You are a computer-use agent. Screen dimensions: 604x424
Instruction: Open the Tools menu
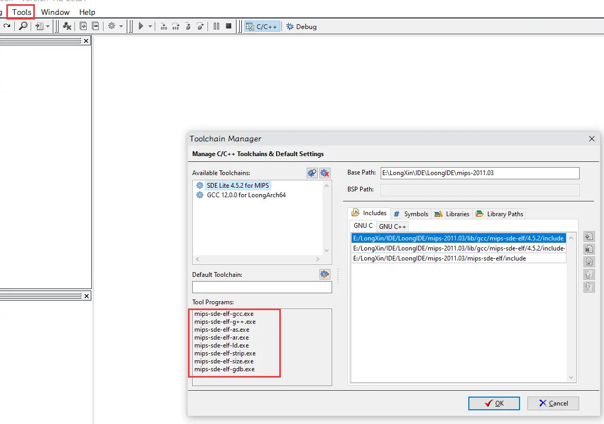pos(22,12)
